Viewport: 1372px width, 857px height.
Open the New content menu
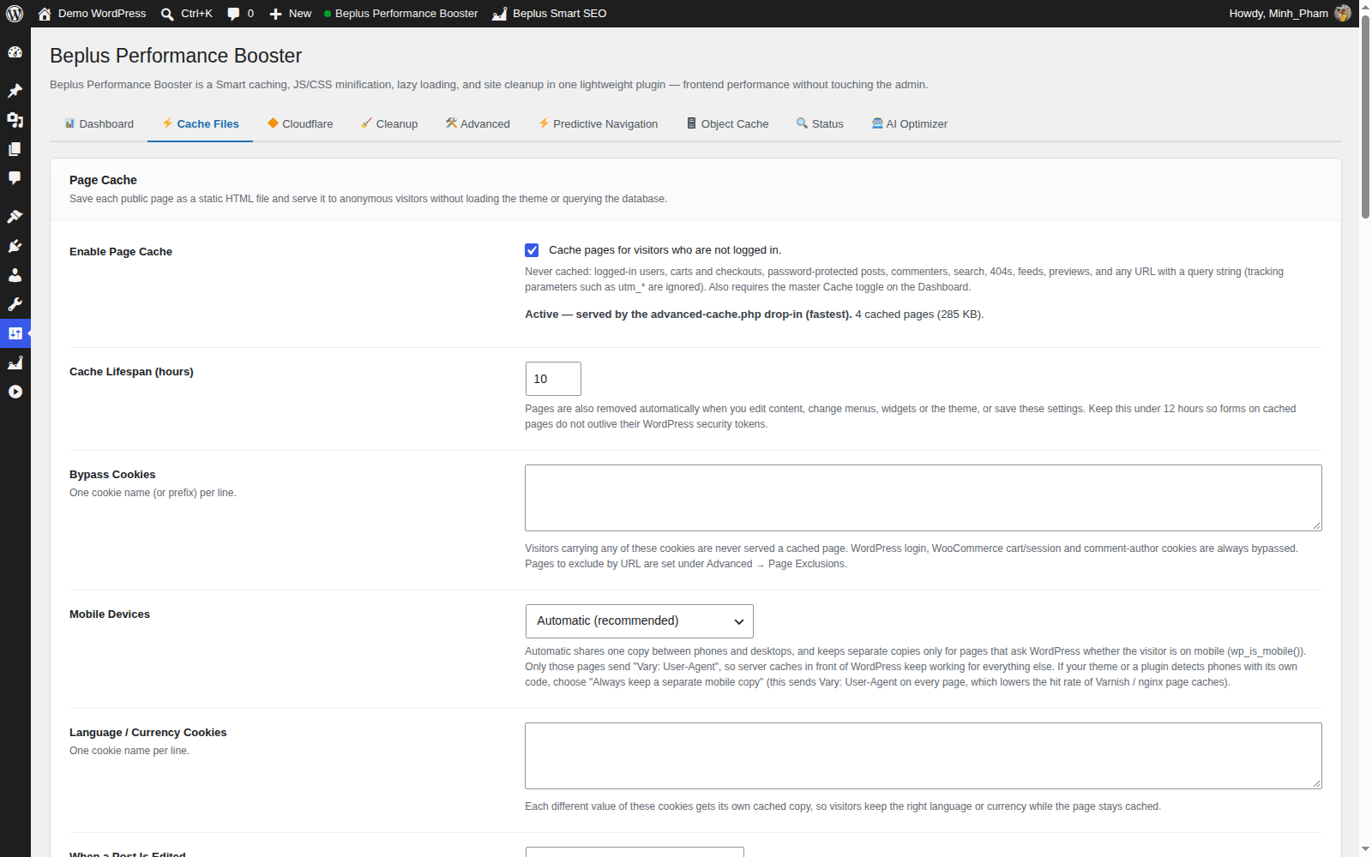(291, 14)
